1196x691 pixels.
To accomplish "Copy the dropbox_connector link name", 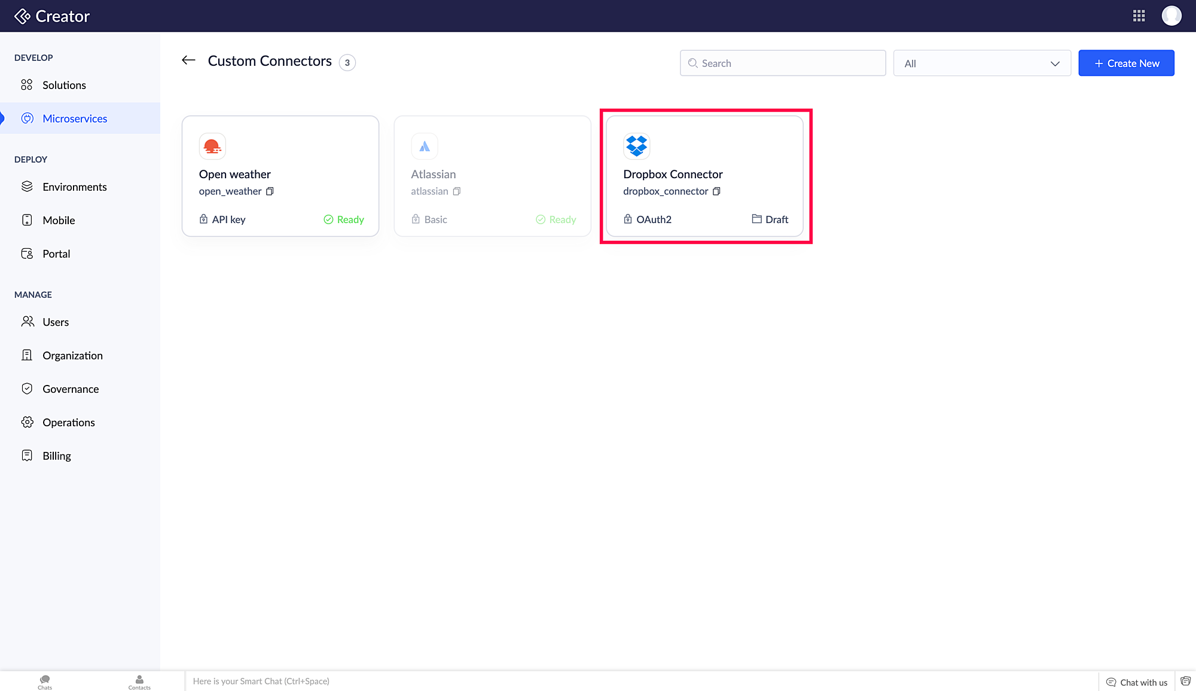I will pos(716,191).
